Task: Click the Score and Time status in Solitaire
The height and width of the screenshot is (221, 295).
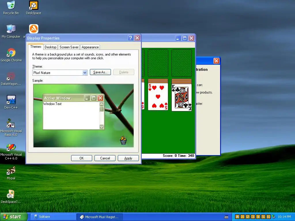Action: pos(178,156)
